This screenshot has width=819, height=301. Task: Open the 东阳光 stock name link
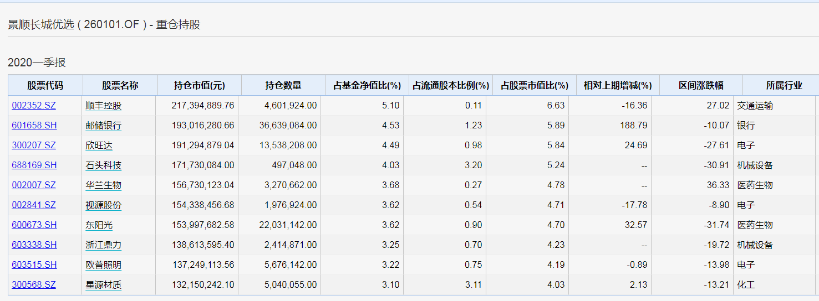click(99, 225)
